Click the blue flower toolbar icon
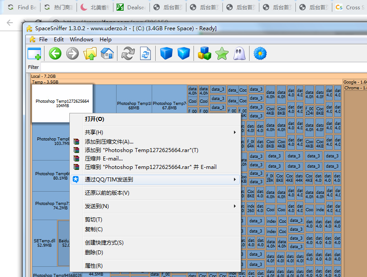 tap(260, 54)
